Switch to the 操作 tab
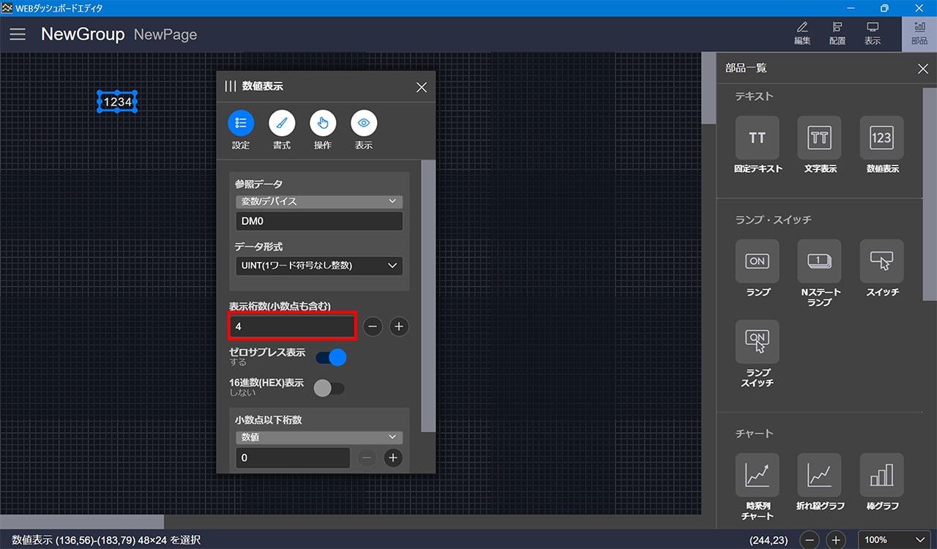Viewport: 937px width, 549px height. (x=323, y=123)
